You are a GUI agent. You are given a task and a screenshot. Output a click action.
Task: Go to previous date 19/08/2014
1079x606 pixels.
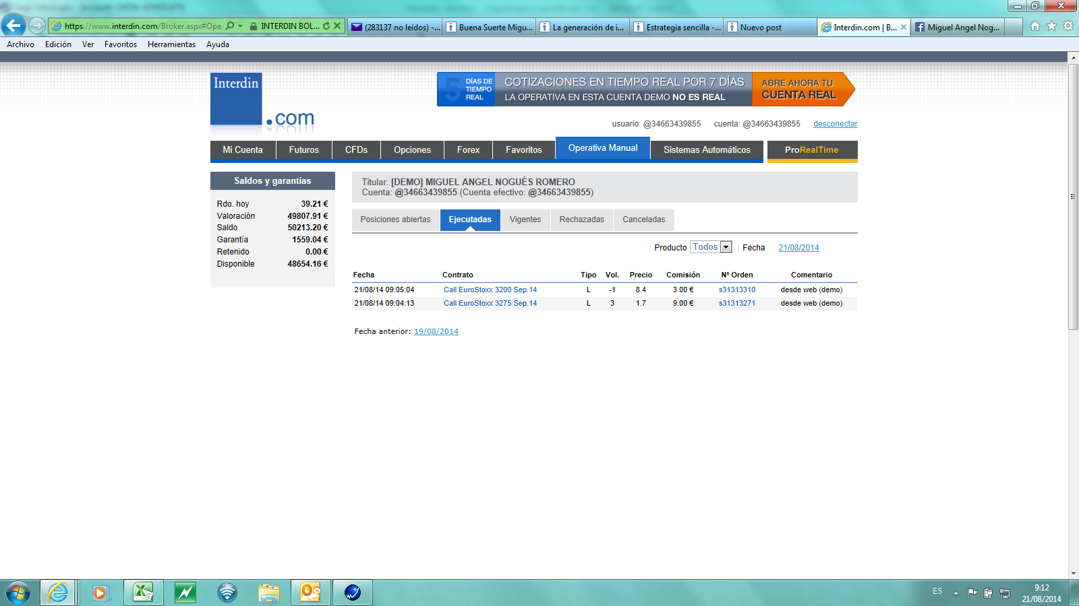coord(436,331)
